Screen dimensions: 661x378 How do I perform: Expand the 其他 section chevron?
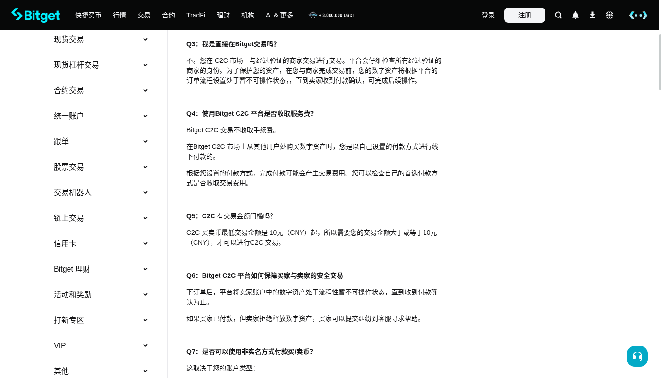tap(145, 371)
